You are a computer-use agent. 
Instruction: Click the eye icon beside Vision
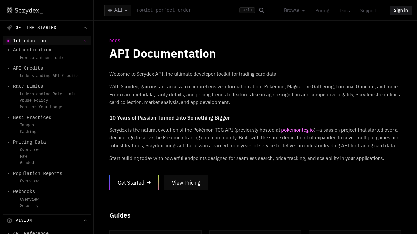(x=9, y=221)
